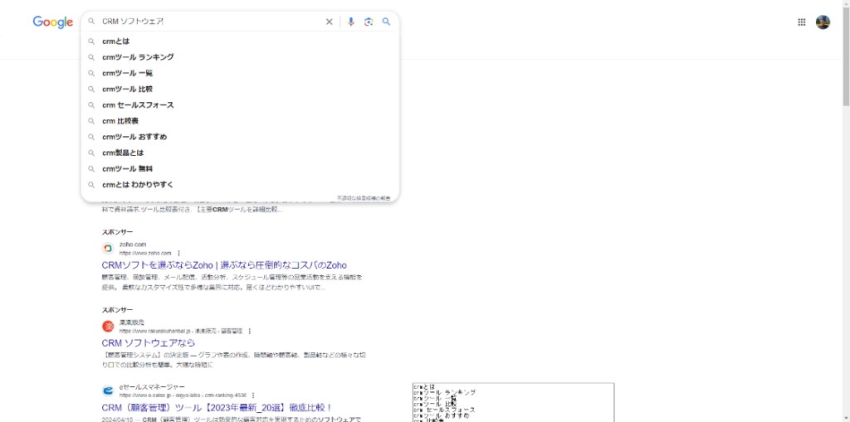850x422 pixels.
Task: Start voice search with microphone icon
Action: pos(351,22)
